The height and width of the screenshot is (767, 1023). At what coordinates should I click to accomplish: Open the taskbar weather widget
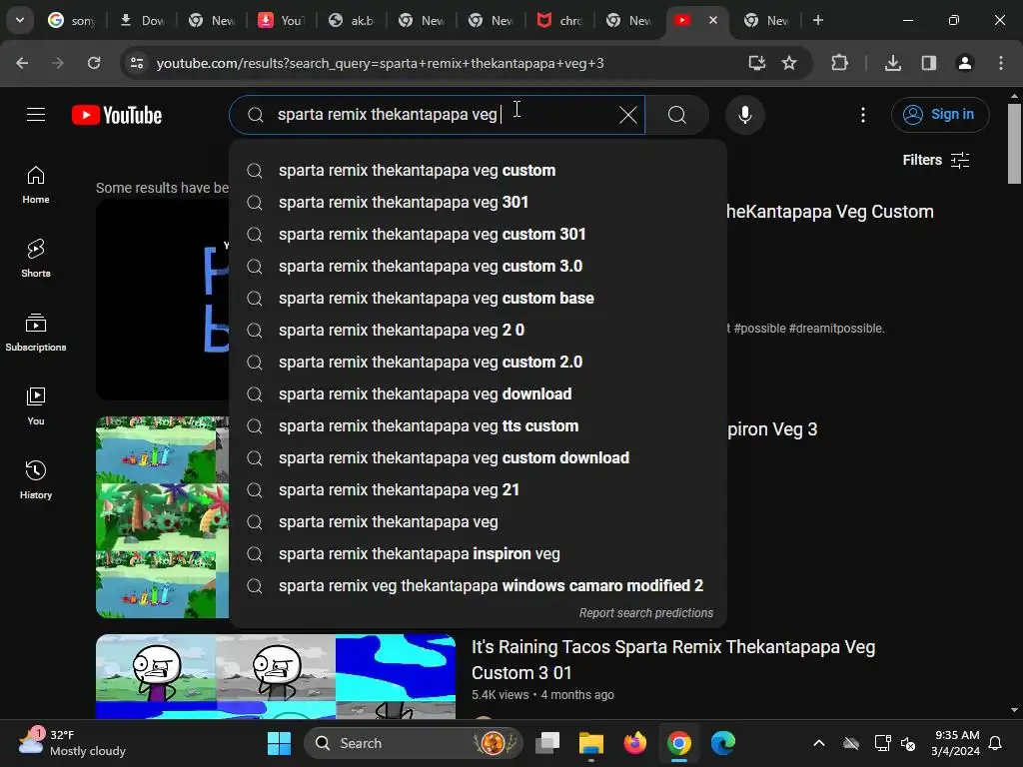click(x=72, y=743)
